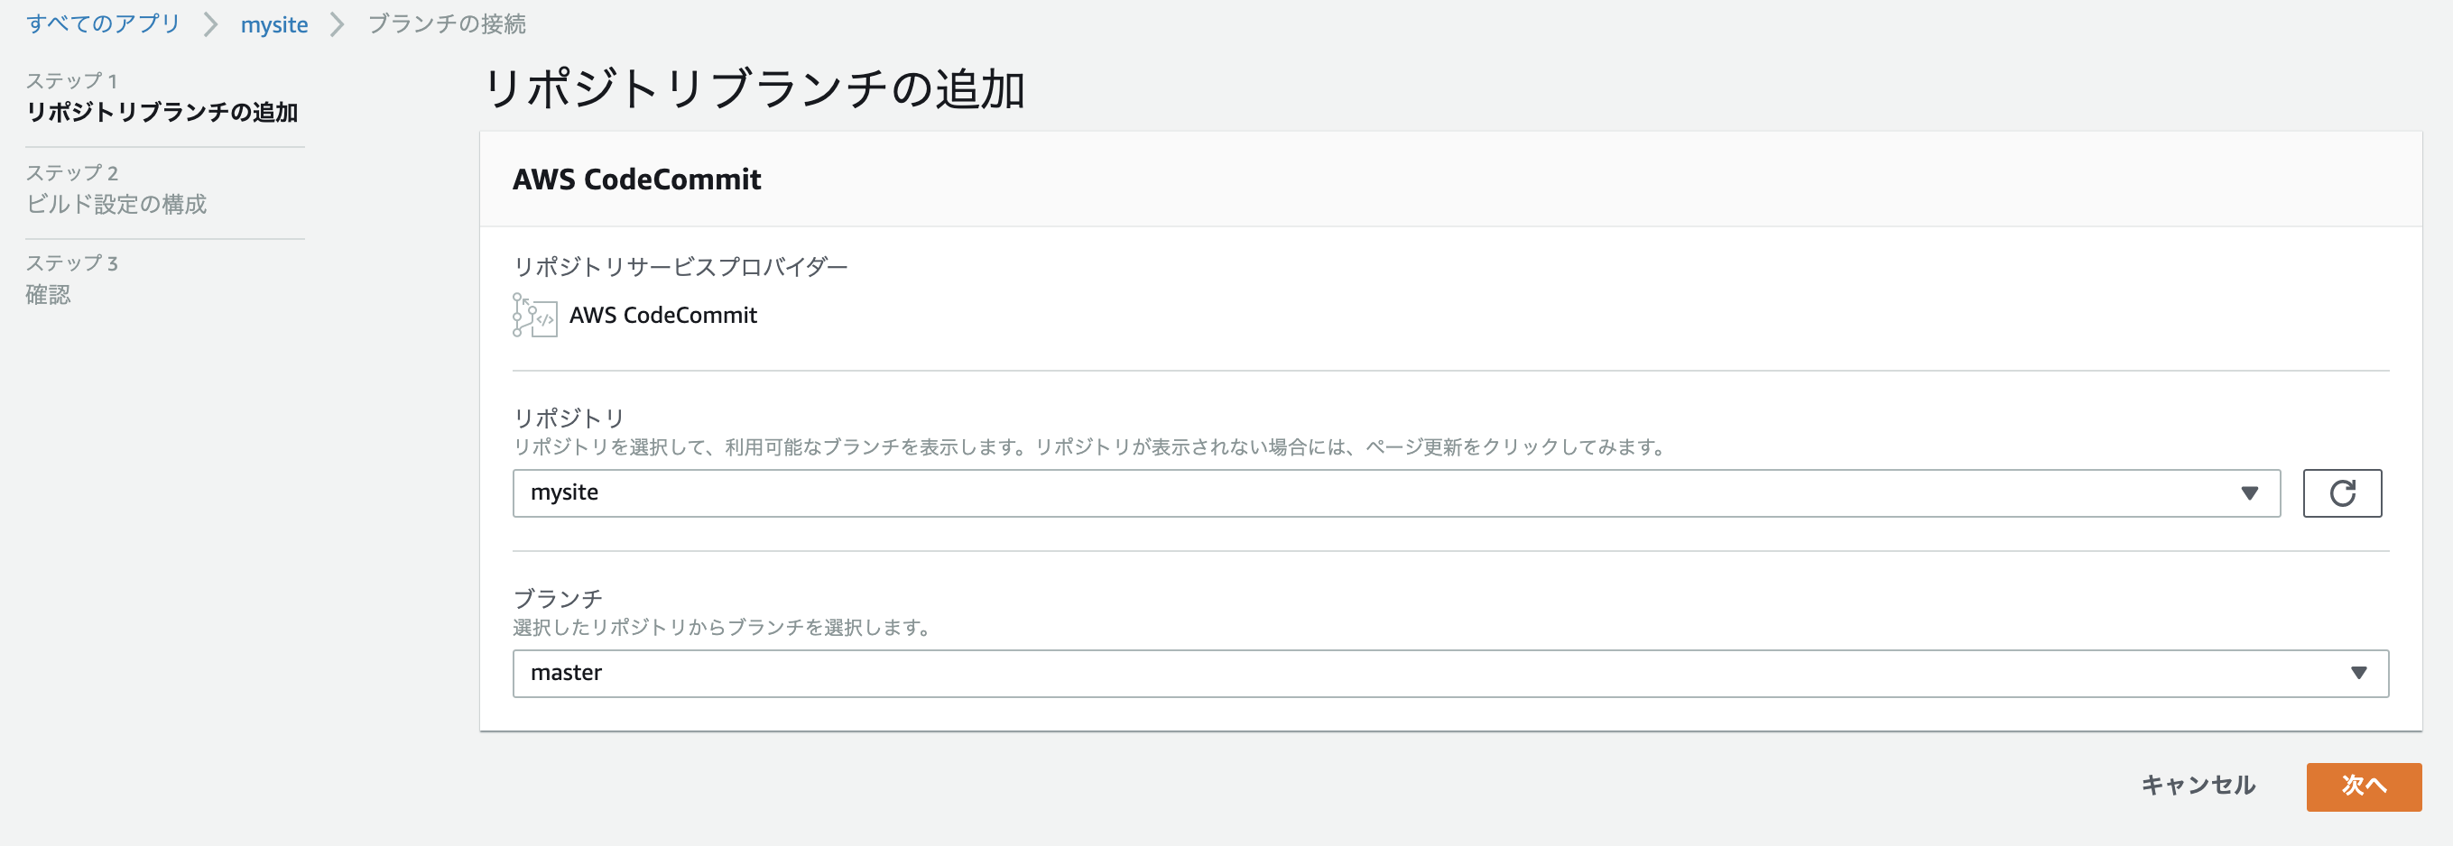Select step 2 ビルド設定の構成 in sidebar
This screenshot has height=846, width=2453.
pyautogui.click(x=116, y=205)
